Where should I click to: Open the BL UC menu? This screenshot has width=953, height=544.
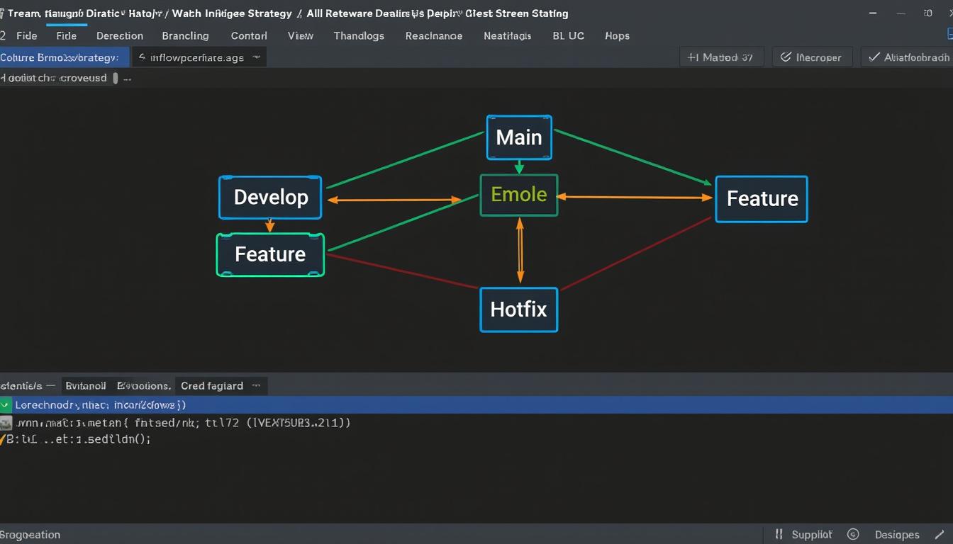coord(568,35)
